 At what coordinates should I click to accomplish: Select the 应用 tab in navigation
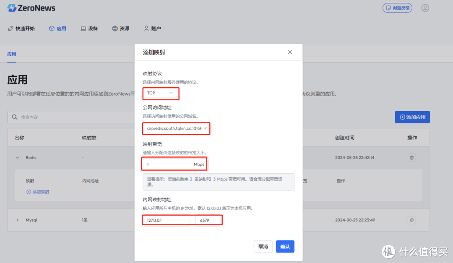[x=57, y=28]
